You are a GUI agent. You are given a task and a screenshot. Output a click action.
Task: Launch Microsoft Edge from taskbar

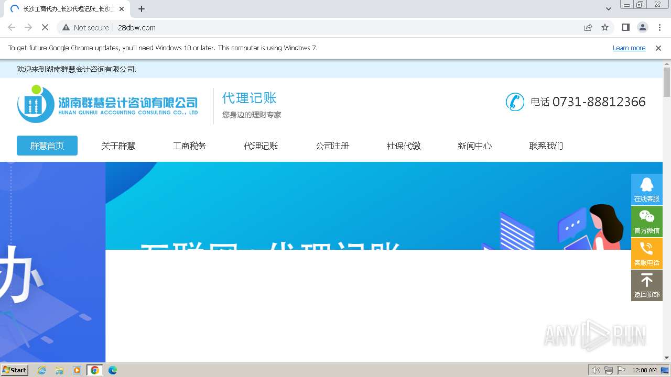113,370
